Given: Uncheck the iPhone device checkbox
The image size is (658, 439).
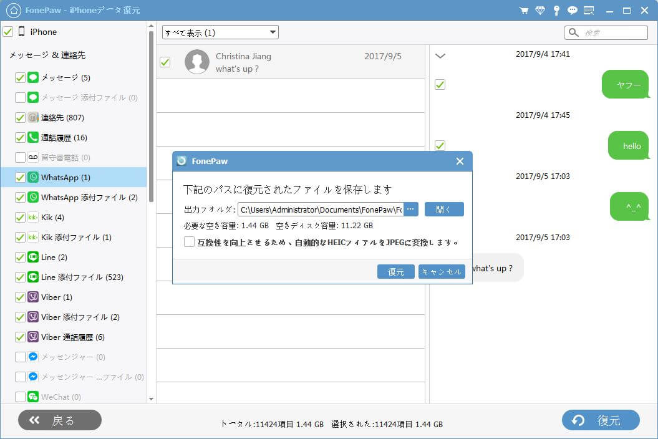Looking at the screenshot, I should tap(8, 31).
